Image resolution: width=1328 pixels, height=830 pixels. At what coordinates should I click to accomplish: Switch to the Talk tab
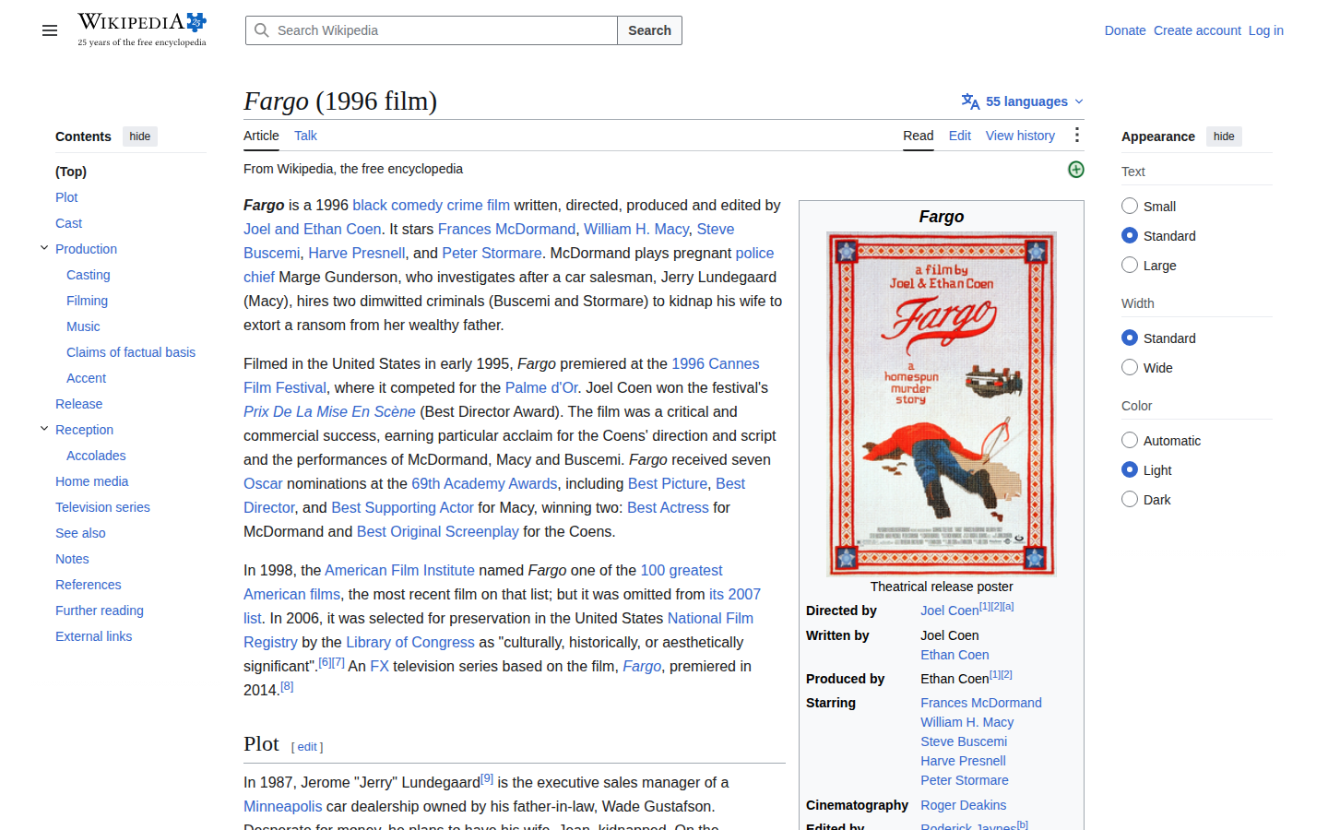tap(305, 136)
